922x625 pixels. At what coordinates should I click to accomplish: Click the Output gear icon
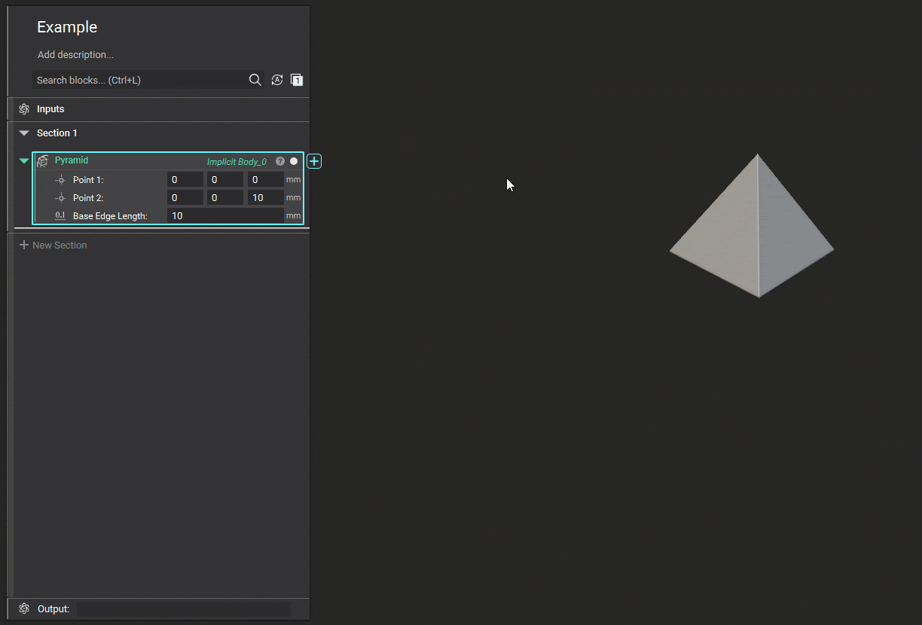coord(24,608)
